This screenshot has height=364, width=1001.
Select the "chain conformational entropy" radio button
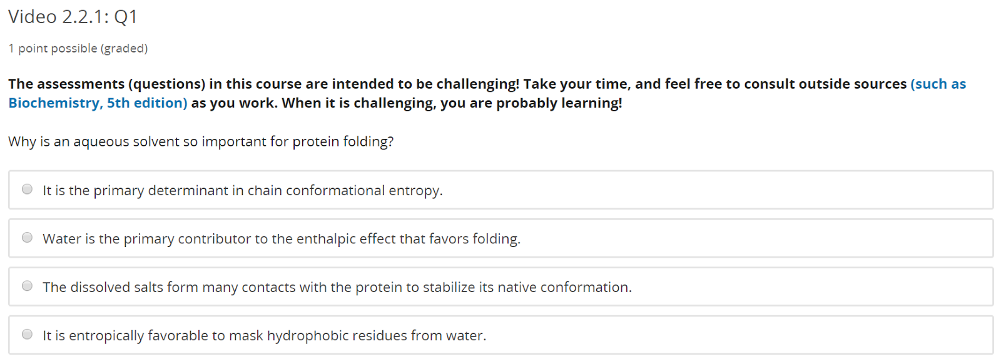pyautogui.click(x=27, y=189)
